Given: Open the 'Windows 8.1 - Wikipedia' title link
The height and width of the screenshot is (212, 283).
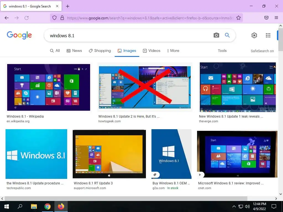Looking at the screenshot, I should [x=25, y=116].
